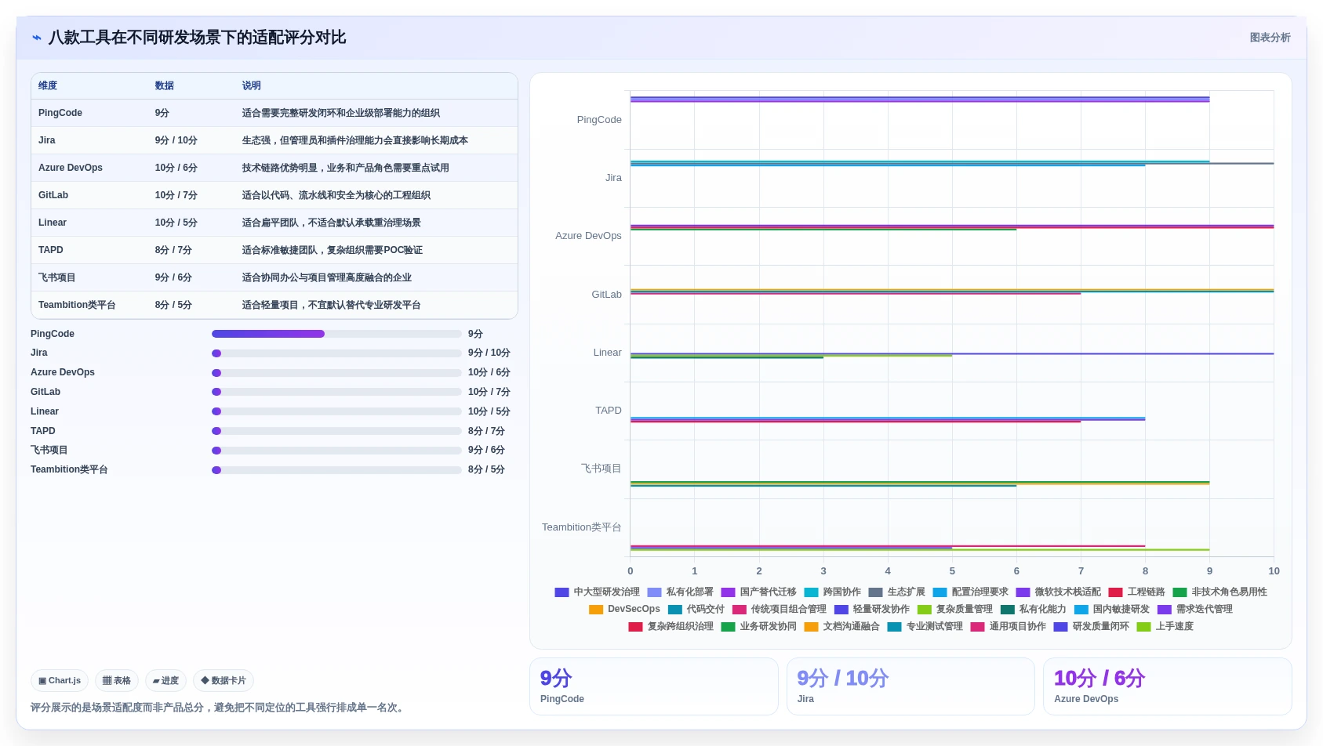Toggle the 私有化部署 legend item
1323x746 pixels.
tap(680, 592)
